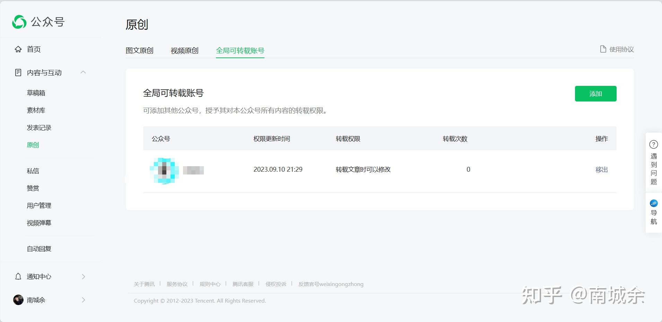Click the 全局可转载账号 panel heading

(x=173, y=93)
